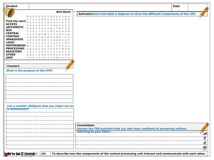Select the word CENTRAL in the list
Viewport: 214px width, 160px height.
click(12, 33)
